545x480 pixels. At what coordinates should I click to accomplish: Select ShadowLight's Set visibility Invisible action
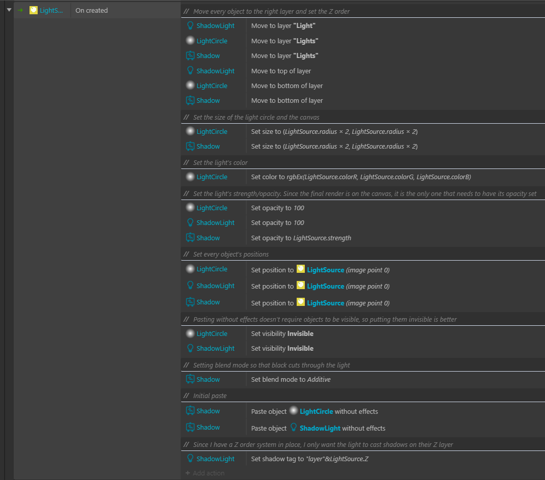coord(282,348)
